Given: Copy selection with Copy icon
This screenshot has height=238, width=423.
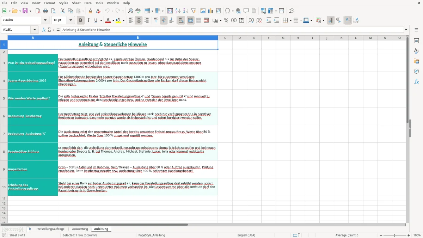Looking at the screenshot, I should (70, 11).
